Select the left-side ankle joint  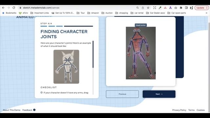pos(135,75)
